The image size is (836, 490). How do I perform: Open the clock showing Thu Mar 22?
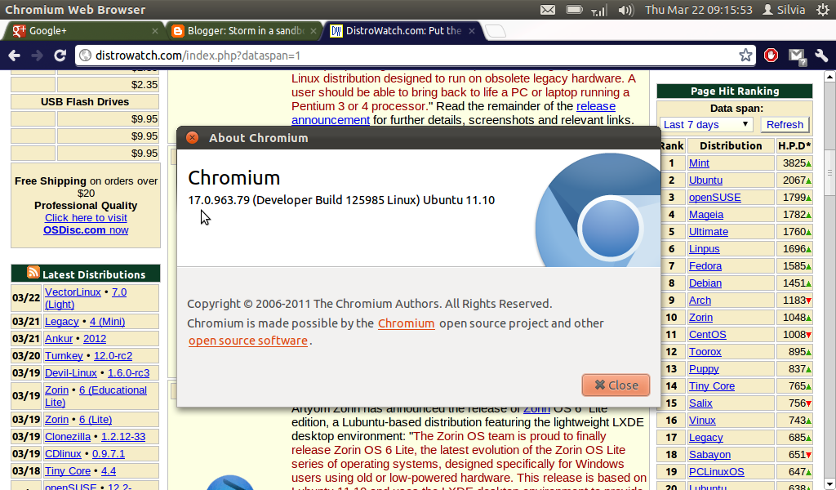pos(699,10)
